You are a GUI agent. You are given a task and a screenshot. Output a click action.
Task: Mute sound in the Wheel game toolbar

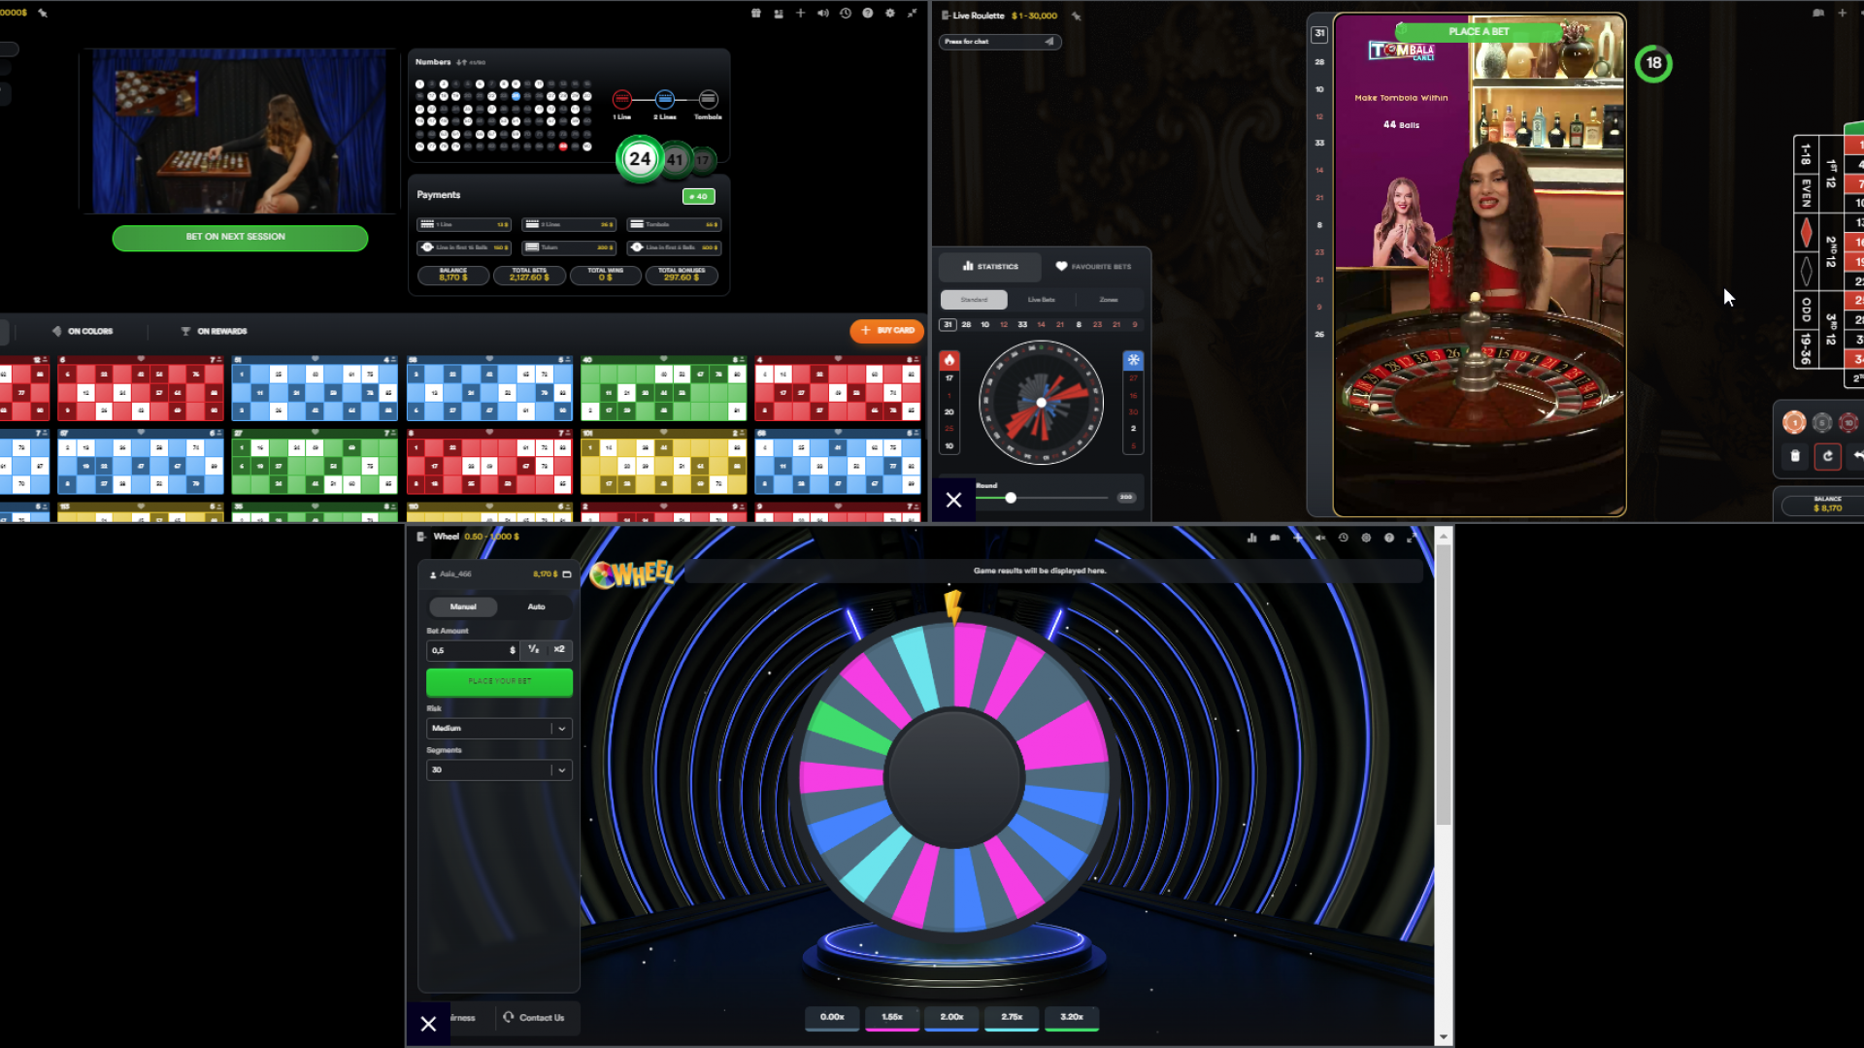point(1320,537)
